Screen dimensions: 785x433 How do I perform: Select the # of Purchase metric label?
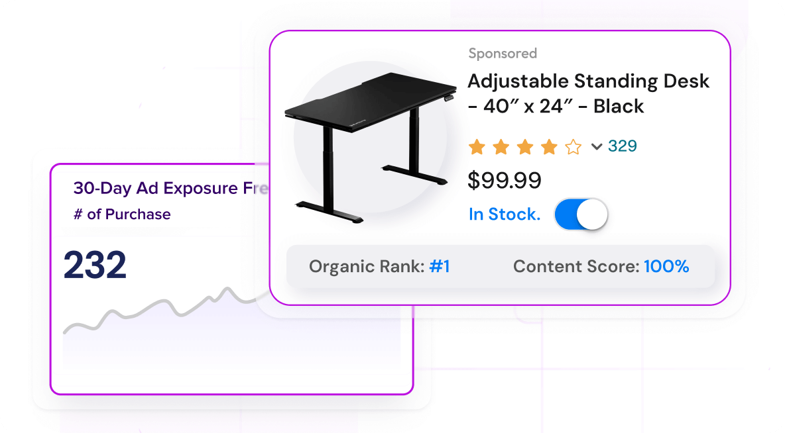pos(122,214)
